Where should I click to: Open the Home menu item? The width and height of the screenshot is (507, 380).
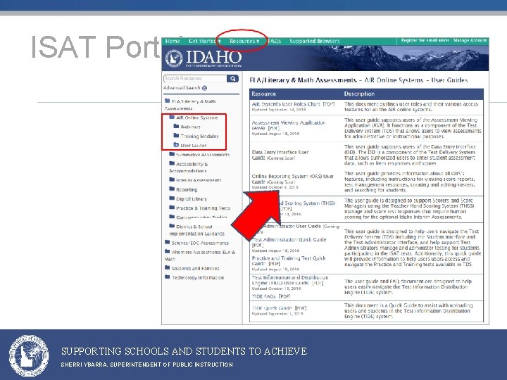click(x=173, y=41)
